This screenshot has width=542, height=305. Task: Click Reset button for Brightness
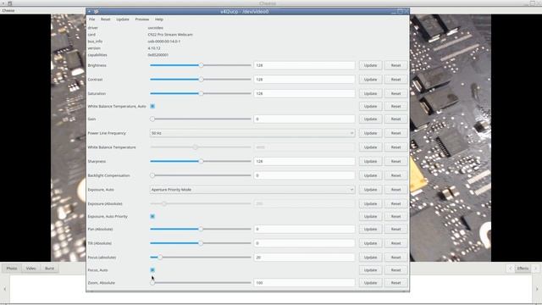point(395,65)
